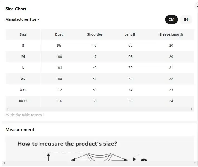This screenshot has width=198, height=167.
Task: Click the table's left scroll arrow
Action: pyautogui.click(x=8, y=109)
